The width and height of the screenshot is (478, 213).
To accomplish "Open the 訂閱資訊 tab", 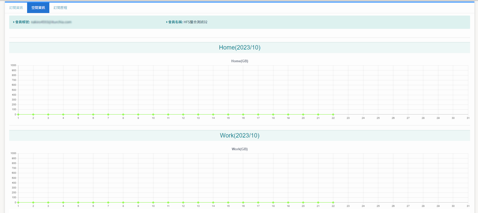I will click(x=16, y=8).
